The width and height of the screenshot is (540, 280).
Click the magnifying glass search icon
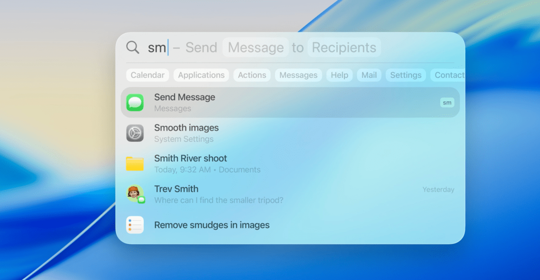(x=133, y=48)
